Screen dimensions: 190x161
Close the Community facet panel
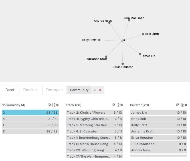click(57, 105)
